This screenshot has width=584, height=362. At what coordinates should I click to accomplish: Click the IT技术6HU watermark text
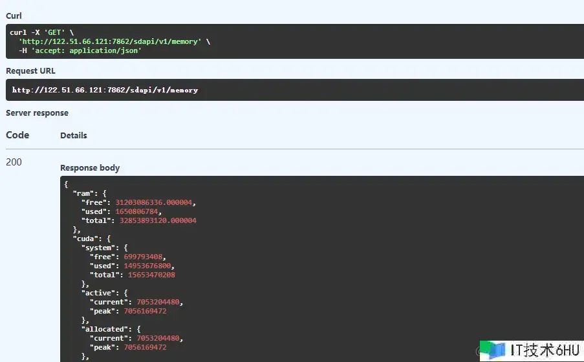point(545,350)
